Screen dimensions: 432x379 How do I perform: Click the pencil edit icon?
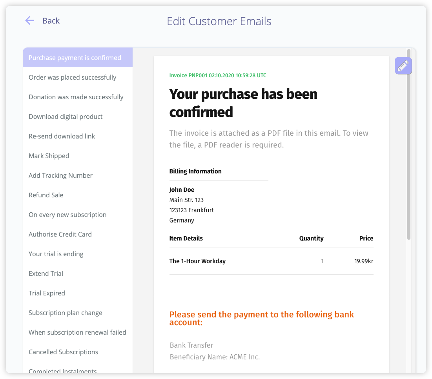[x=403, y=66]
